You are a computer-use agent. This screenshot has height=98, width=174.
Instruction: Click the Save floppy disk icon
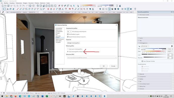point(8,6)
